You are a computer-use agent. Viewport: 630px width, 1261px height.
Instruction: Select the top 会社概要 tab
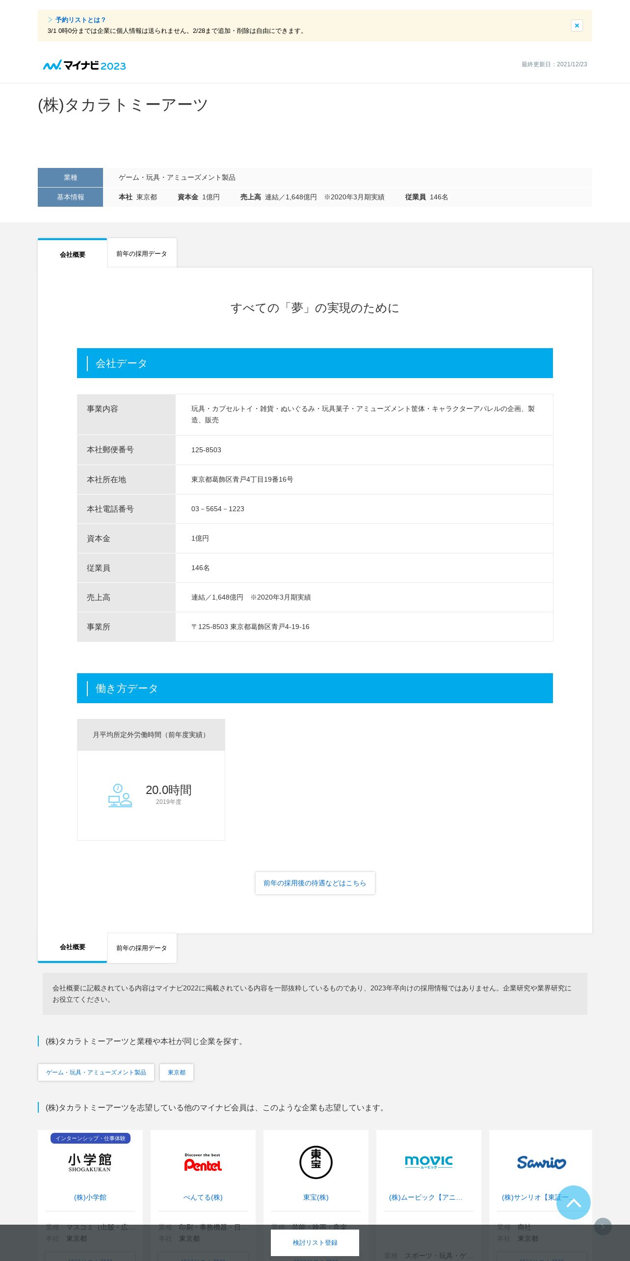pyautogui.click(x=73, y=254)
